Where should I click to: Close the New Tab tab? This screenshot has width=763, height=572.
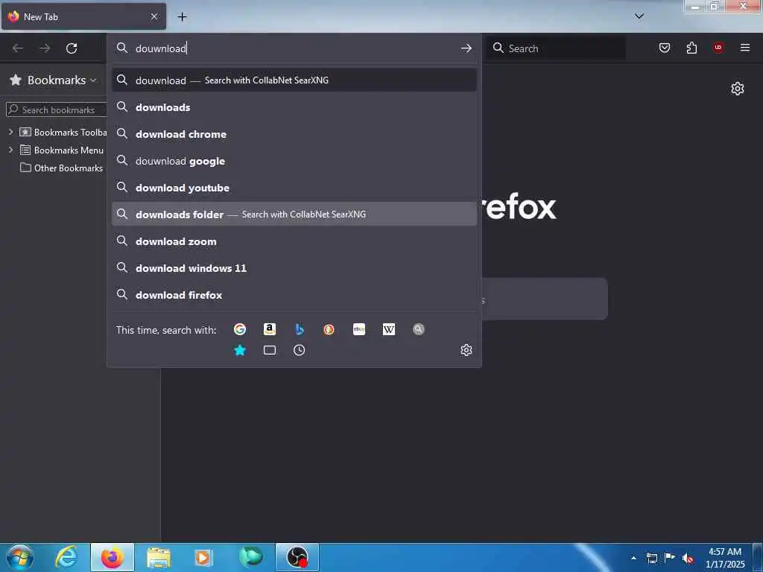[x=154, y=16]
